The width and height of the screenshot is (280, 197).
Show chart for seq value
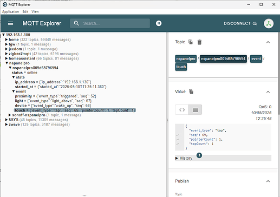[x=178, y=135]
